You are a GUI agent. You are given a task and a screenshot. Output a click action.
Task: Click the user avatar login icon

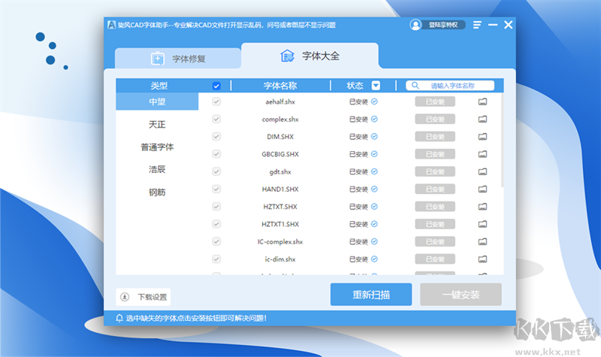point(415,25)
